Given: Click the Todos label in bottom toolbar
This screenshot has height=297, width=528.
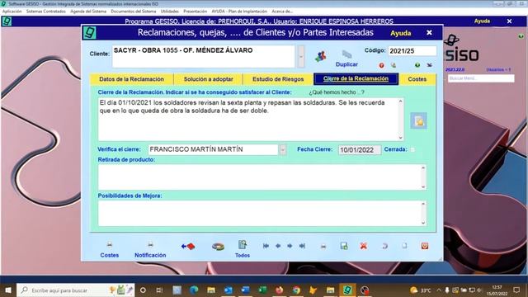Looking at the screenshot, I should [x=243, y=255].
